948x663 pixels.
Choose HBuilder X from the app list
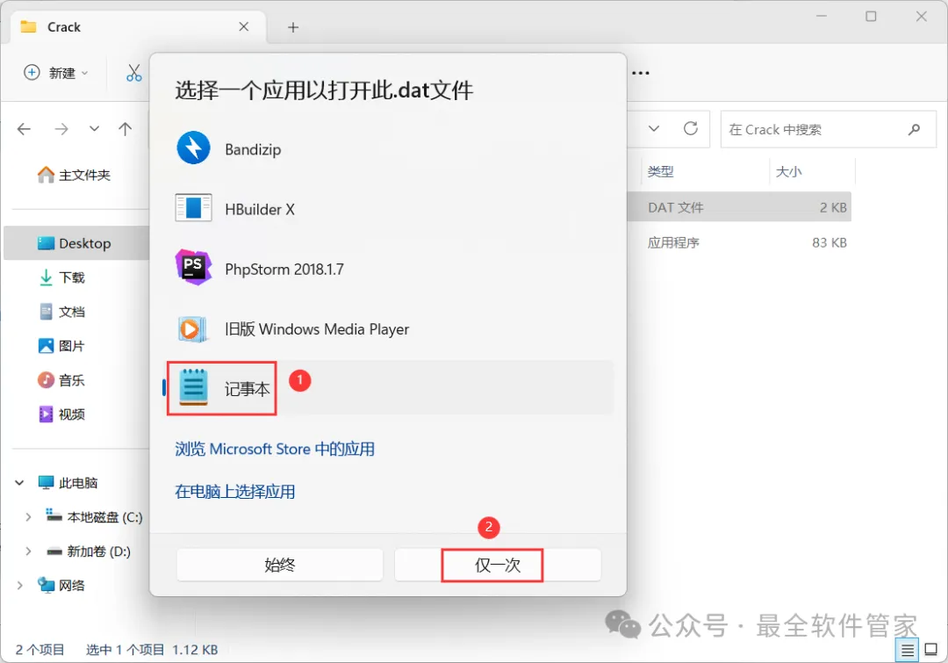390,209
